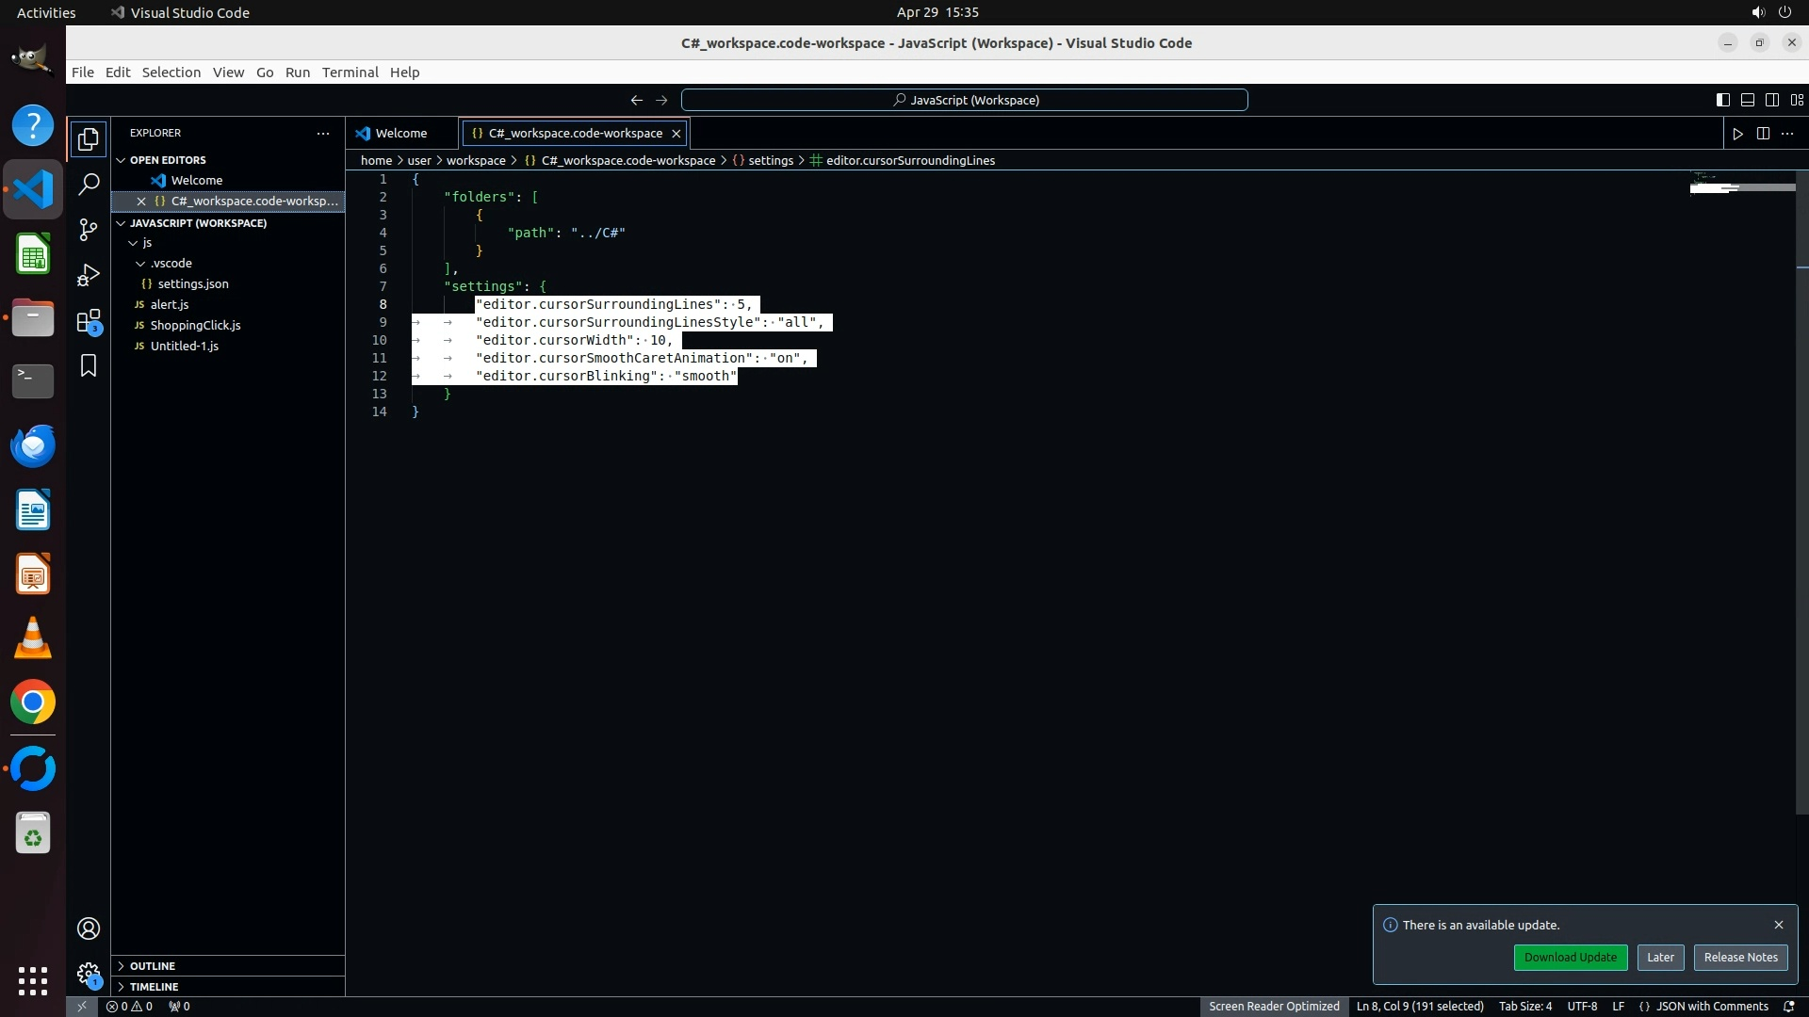The image size is (1809, 1017).
Task: Open the Search view in activity bar
Action: pos(89,184)
